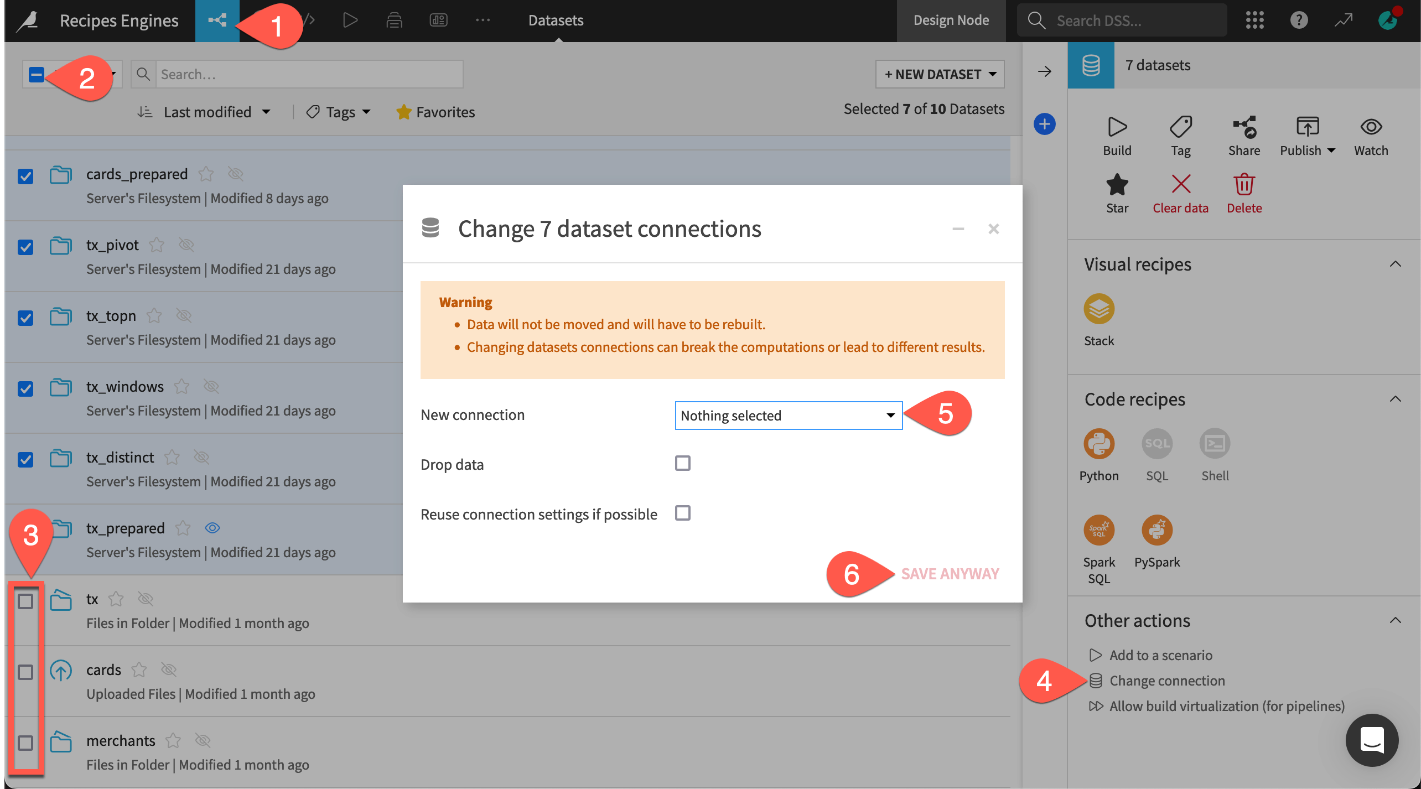Enable the Drop data checkbox
The image size is (1421, 789).
click(x=682, y=463)
